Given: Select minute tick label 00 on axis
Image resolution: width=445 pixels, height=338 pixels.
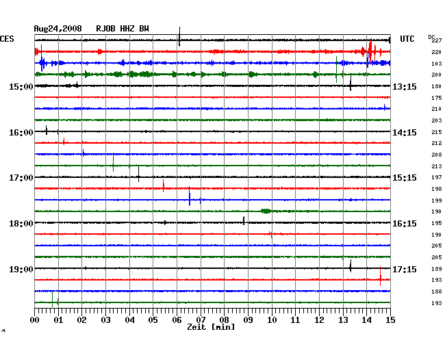Looking at the screenshot, I should pos(35,320).
